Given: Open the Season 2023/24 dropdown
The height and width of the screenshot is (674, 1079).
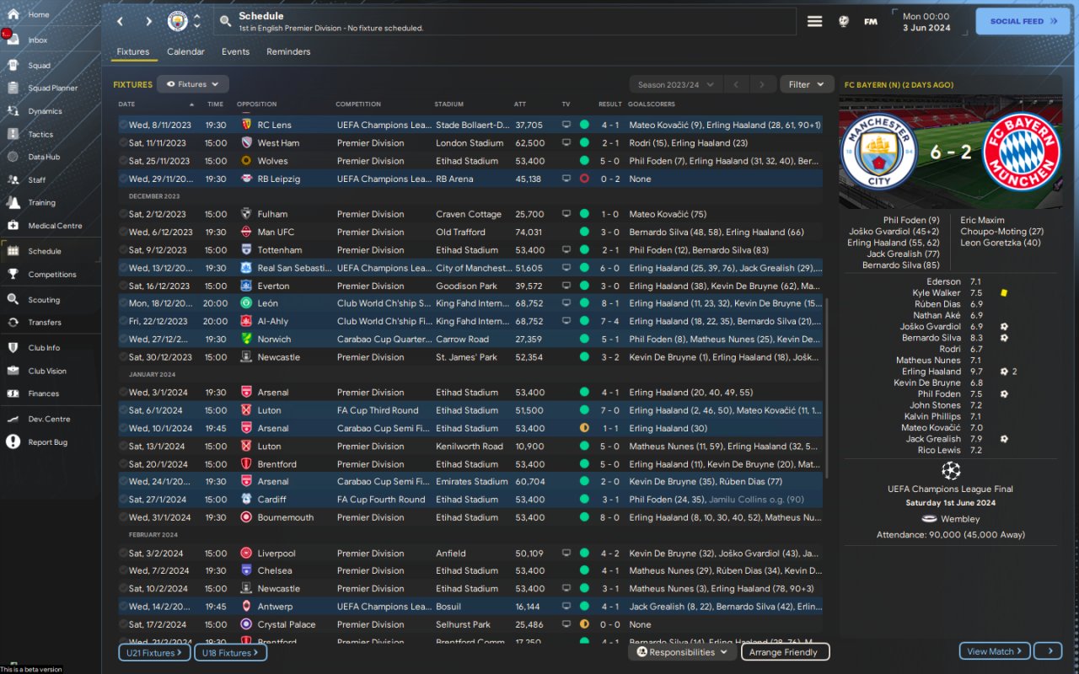Looking at the screenshot, I should (676, 84).
